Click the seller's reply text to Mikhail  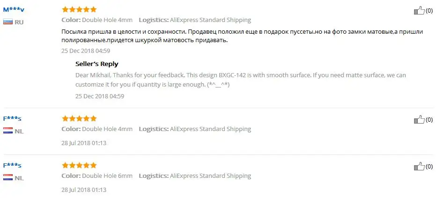point(241,80)
